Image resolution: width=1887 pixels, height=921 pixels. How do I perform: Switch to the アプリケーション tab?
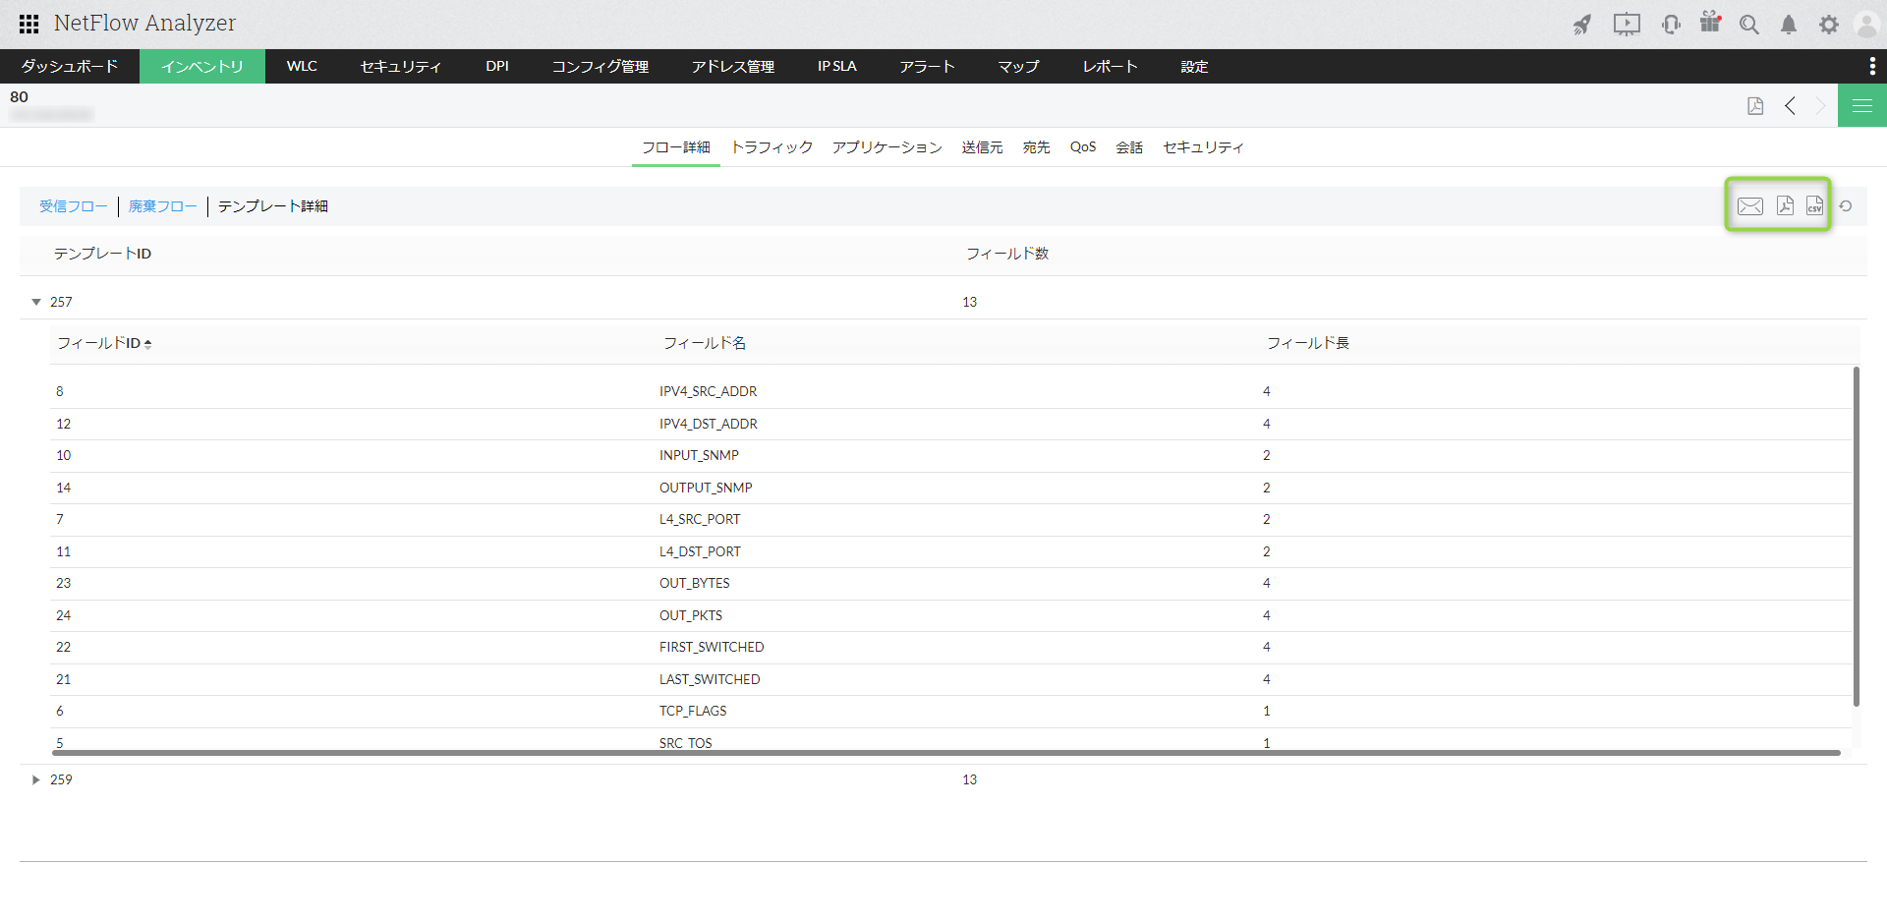887,147
